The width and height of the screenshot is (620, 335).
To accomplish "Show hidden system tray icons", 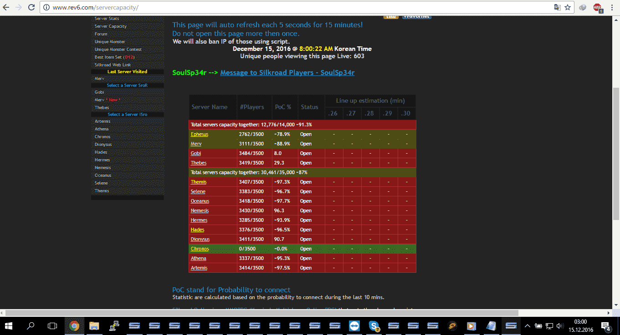I will tap(528, 326).
